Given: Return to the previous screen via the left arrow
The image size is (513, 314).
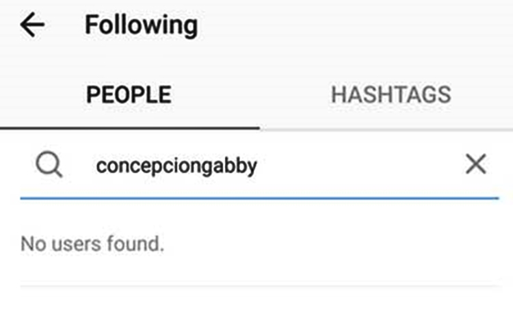Looking at the screenshot, I should (32, 26).
